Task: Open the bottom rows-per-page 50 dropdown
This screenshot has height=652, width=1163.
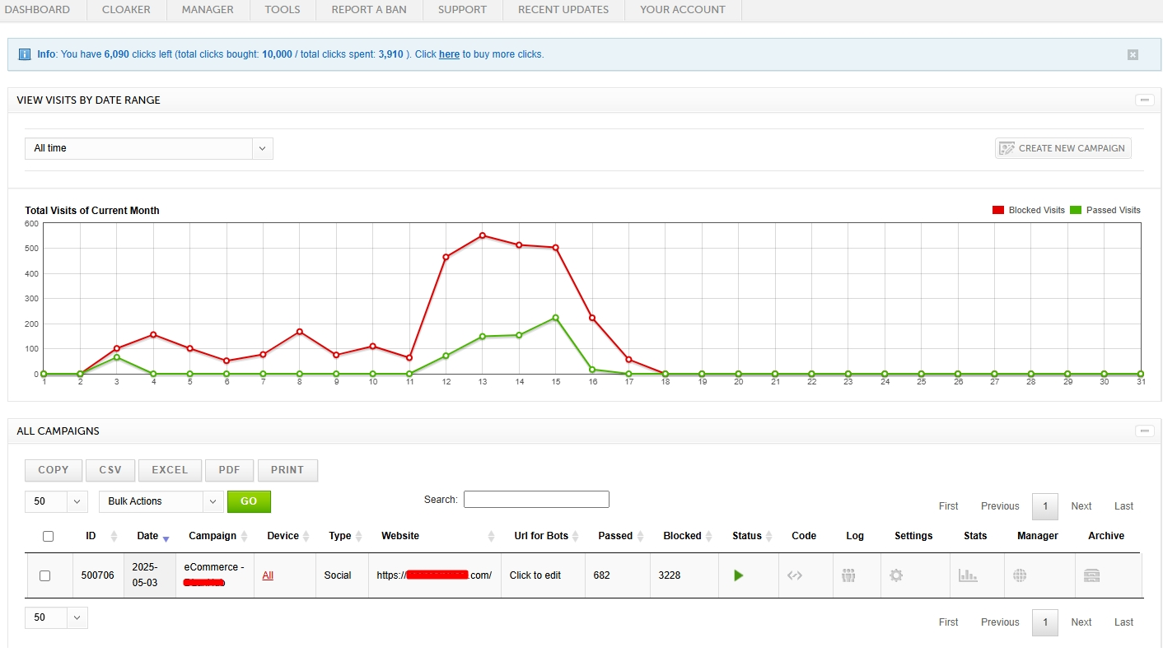Action: pos(57,617)
